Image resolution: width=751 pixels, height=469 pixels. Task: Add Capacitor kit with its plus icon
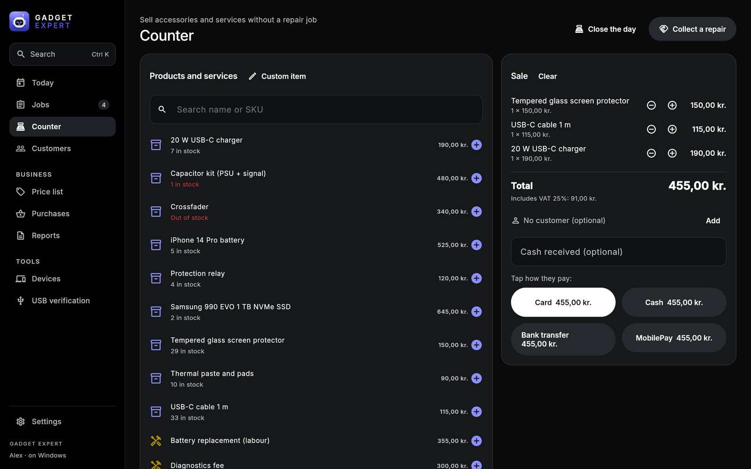pyautogui.click(x=476, y=178)
